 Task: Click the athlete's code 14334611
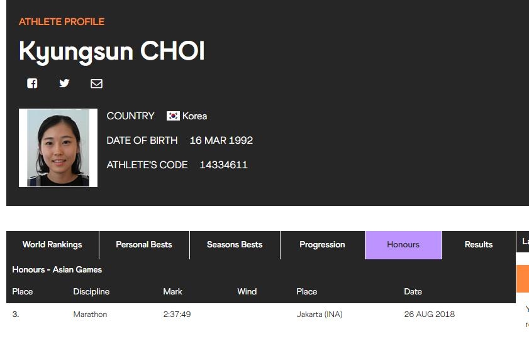click(x=223, y=165)
